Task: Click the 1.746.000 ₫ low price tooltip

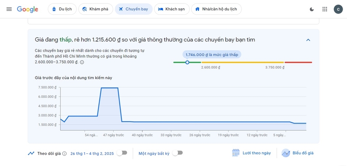Action: click(212, 54)
